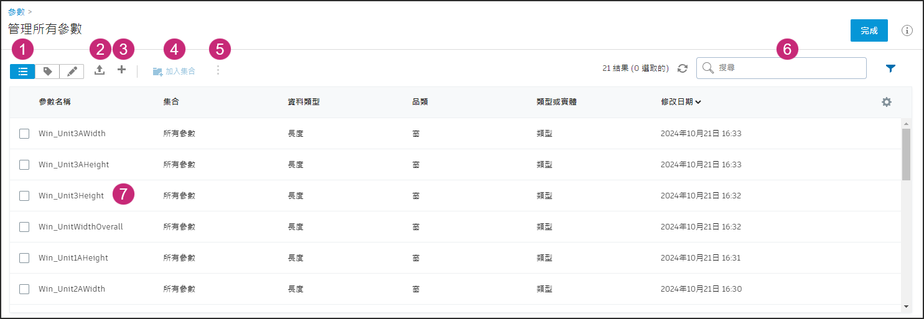
Task: Go to 參數 breadcrumb link
Action: pos(16,12)
